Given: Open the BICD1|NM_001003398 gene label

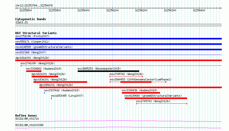Looking at the screenshot, I should click(29, 125).
